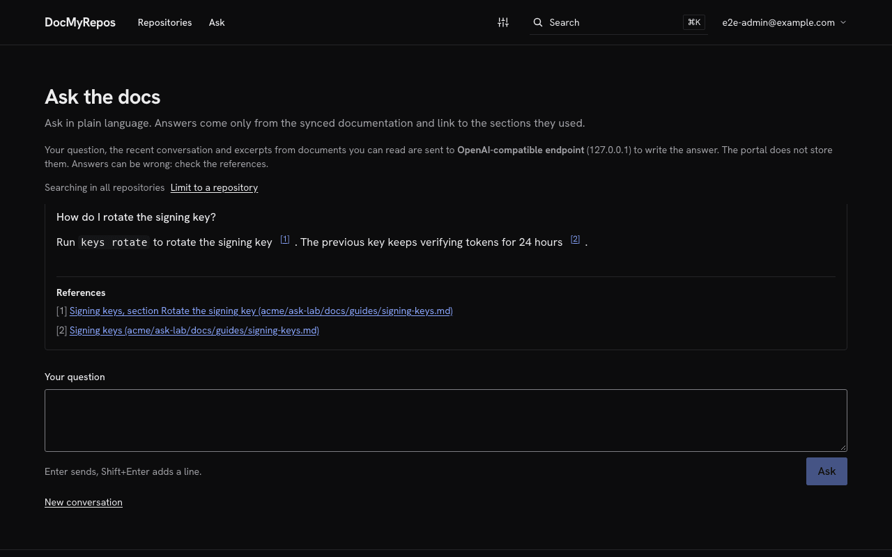Open the e2e-admin@example.com account menu
The width and height of the screenshot is (892, 557).
[785, 22]
